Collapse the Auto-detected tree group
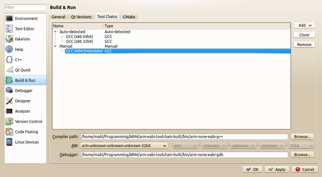Viewport: 322px width, 177px height. tap(55, 32)
